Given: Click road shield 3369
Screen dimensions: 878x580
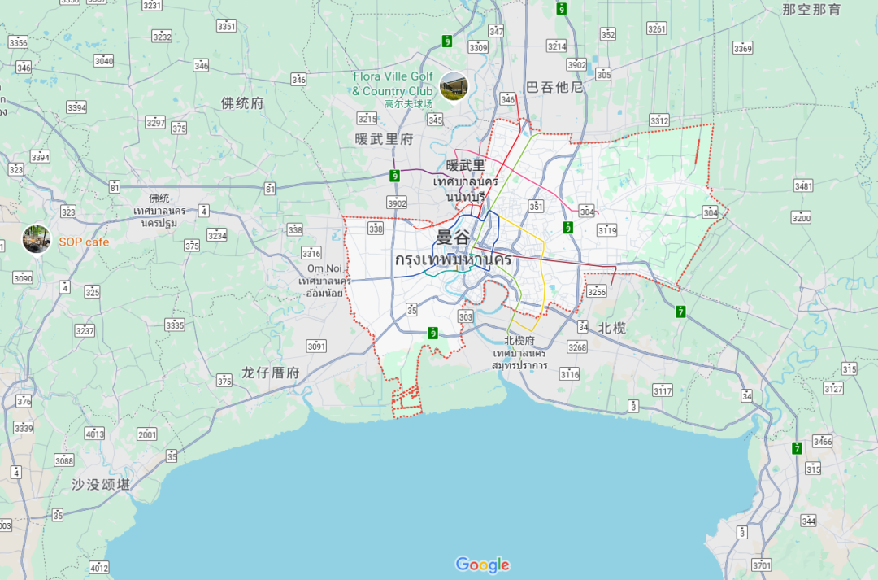Looking at the screenshot, I should (742, 48).
